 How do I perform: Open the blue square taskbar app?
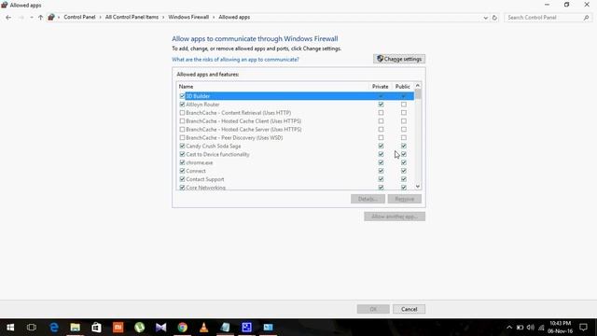[246, 328]
